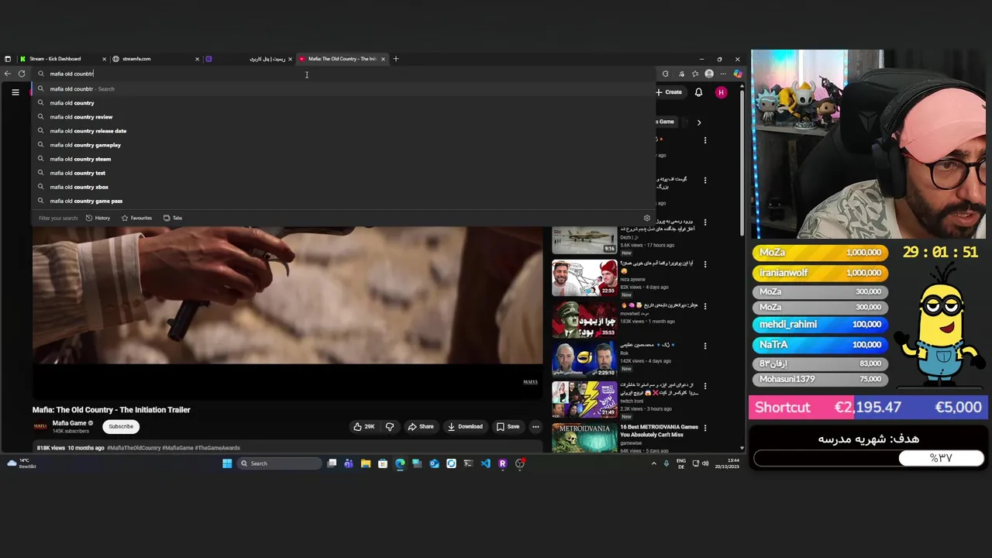Click the Share button under video

421,426
